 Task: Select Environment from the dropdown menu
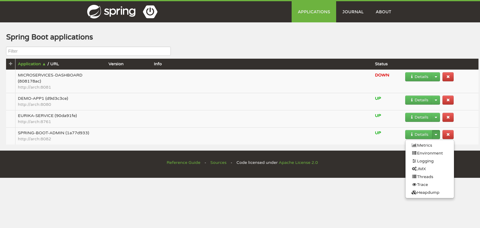[429, 153]
